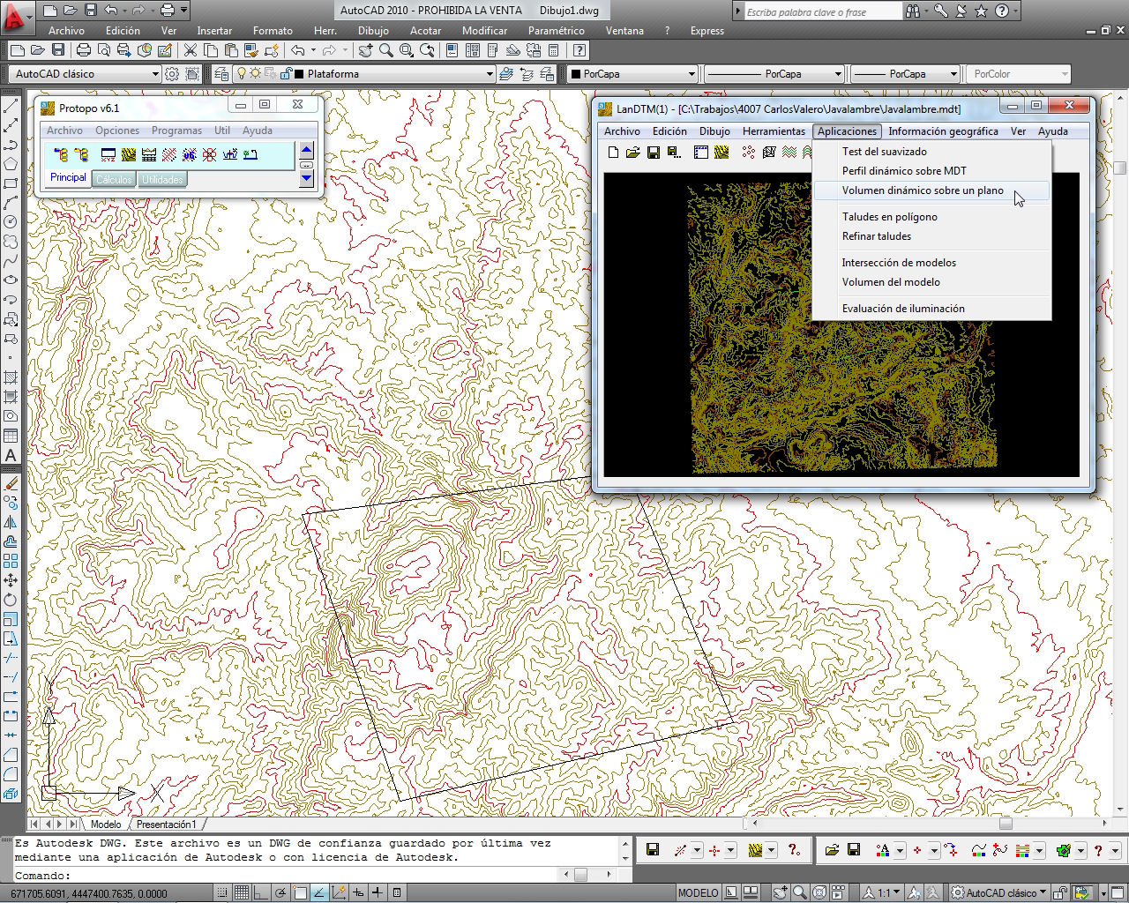
Task: Click horizontal scrollbar thumb of drawing area
Action: [x=1006, y=824]
